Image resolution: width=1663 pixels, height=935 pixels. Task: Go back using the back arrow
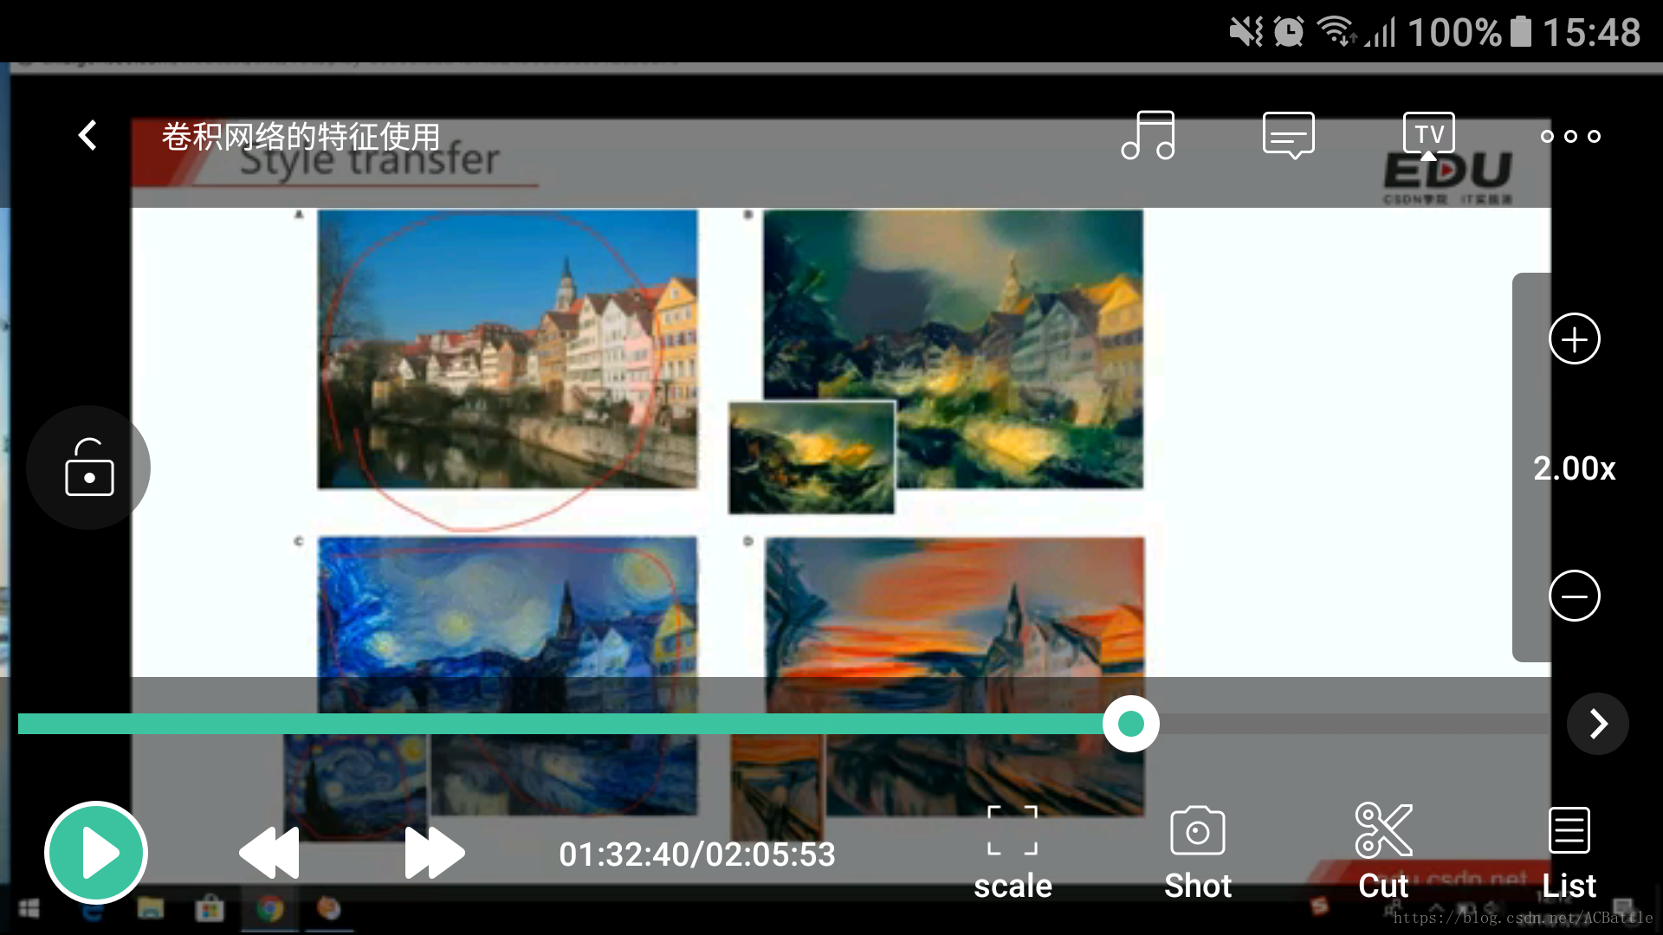(87, 135)
